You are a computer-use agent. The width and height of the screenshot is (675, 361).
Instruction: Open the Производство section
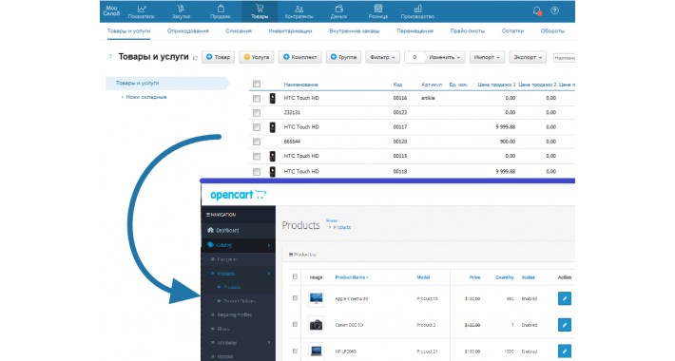click(417, 11)
